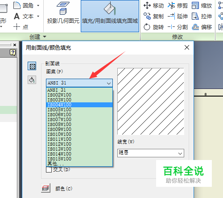Choose ISO06W100 pattern
Viewport: 223px width, 198px height.
tap(79, 114)
